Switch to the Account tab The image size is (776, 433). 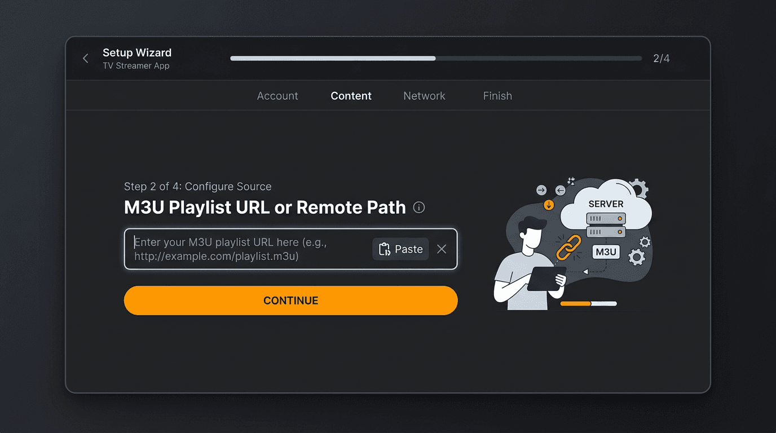[x=277, y=96]
